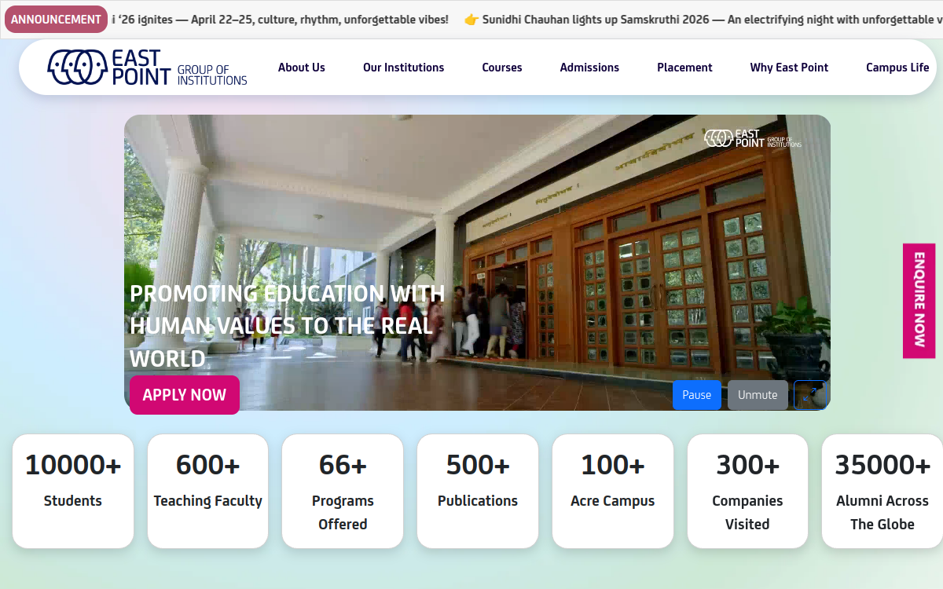This screenshot has width=943, height=589.
Task: Expand the Courses menu
Action: coord(502,68)
